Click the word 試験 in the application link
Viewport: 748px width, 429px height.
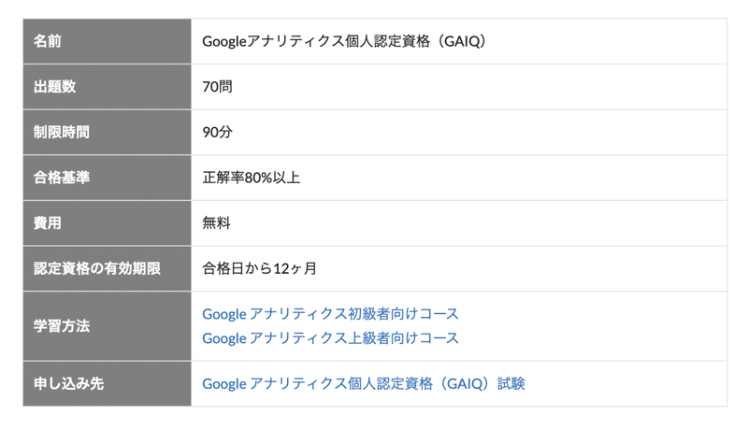[511, 384]
